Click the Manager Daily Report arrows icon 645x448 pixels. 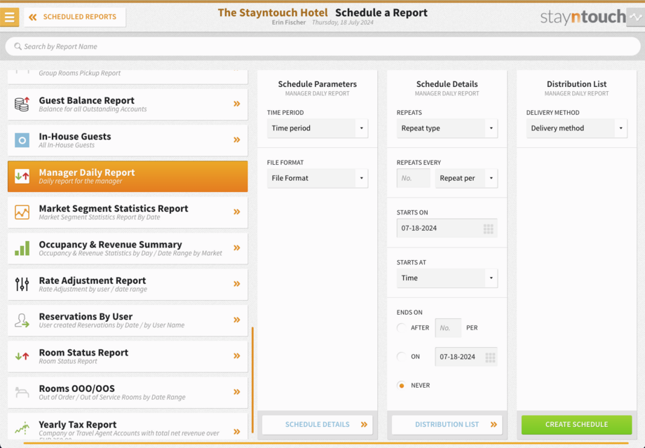click(x=22, y=176)
